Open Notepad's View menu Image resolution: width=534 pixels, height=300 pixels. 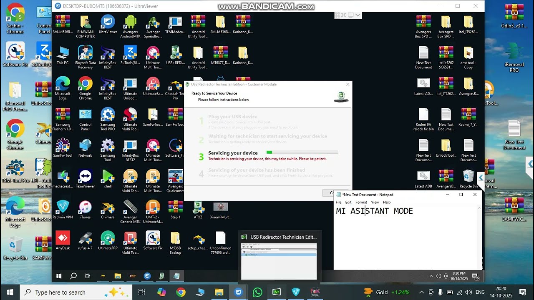coord(375,202)
